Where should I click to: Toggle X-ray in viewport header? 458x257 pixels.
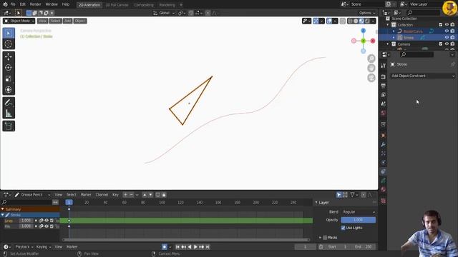click(x=343, y=21)
